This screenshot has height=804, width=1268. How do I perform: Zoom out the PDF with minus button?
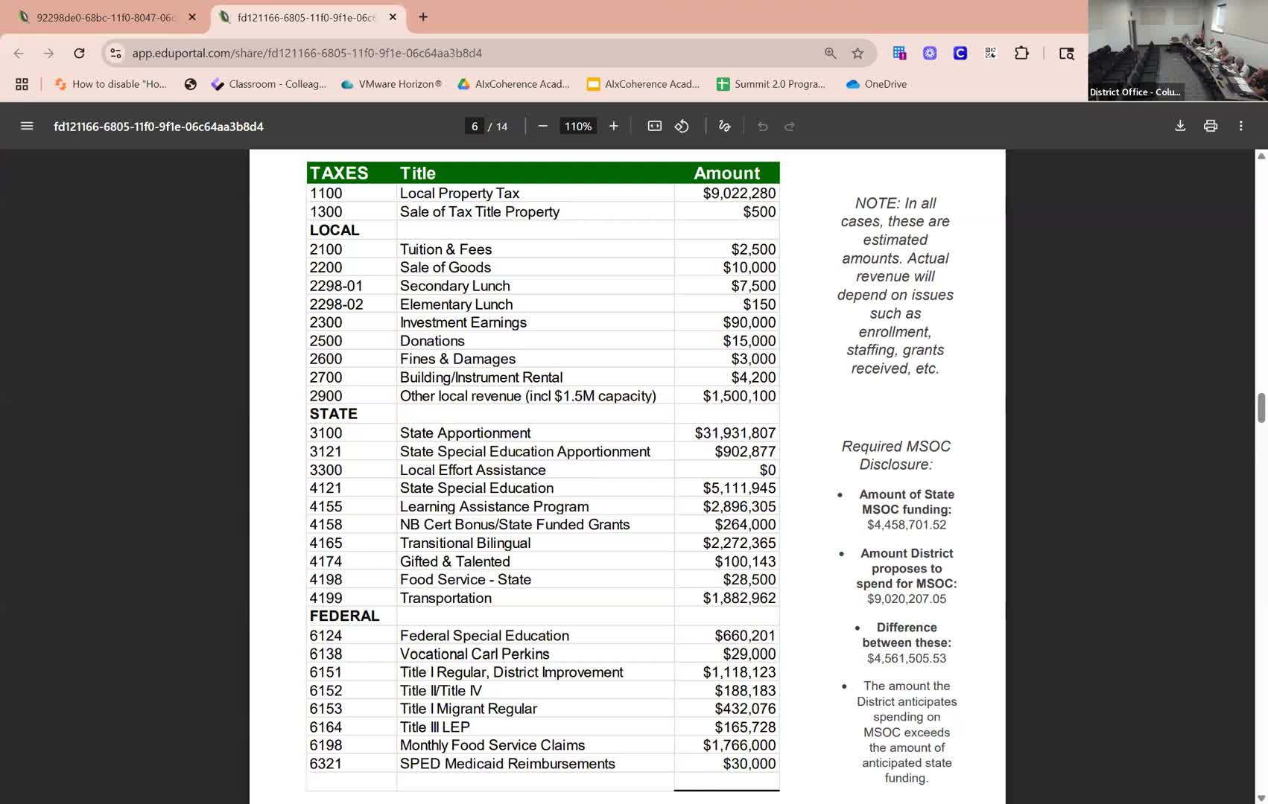[542, 127]
